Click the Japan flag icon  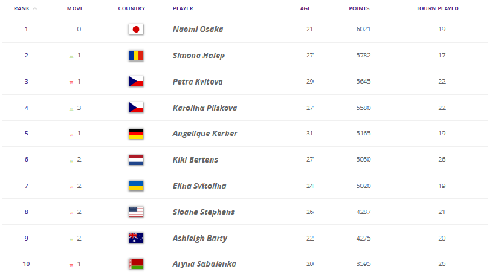point(136,30)
